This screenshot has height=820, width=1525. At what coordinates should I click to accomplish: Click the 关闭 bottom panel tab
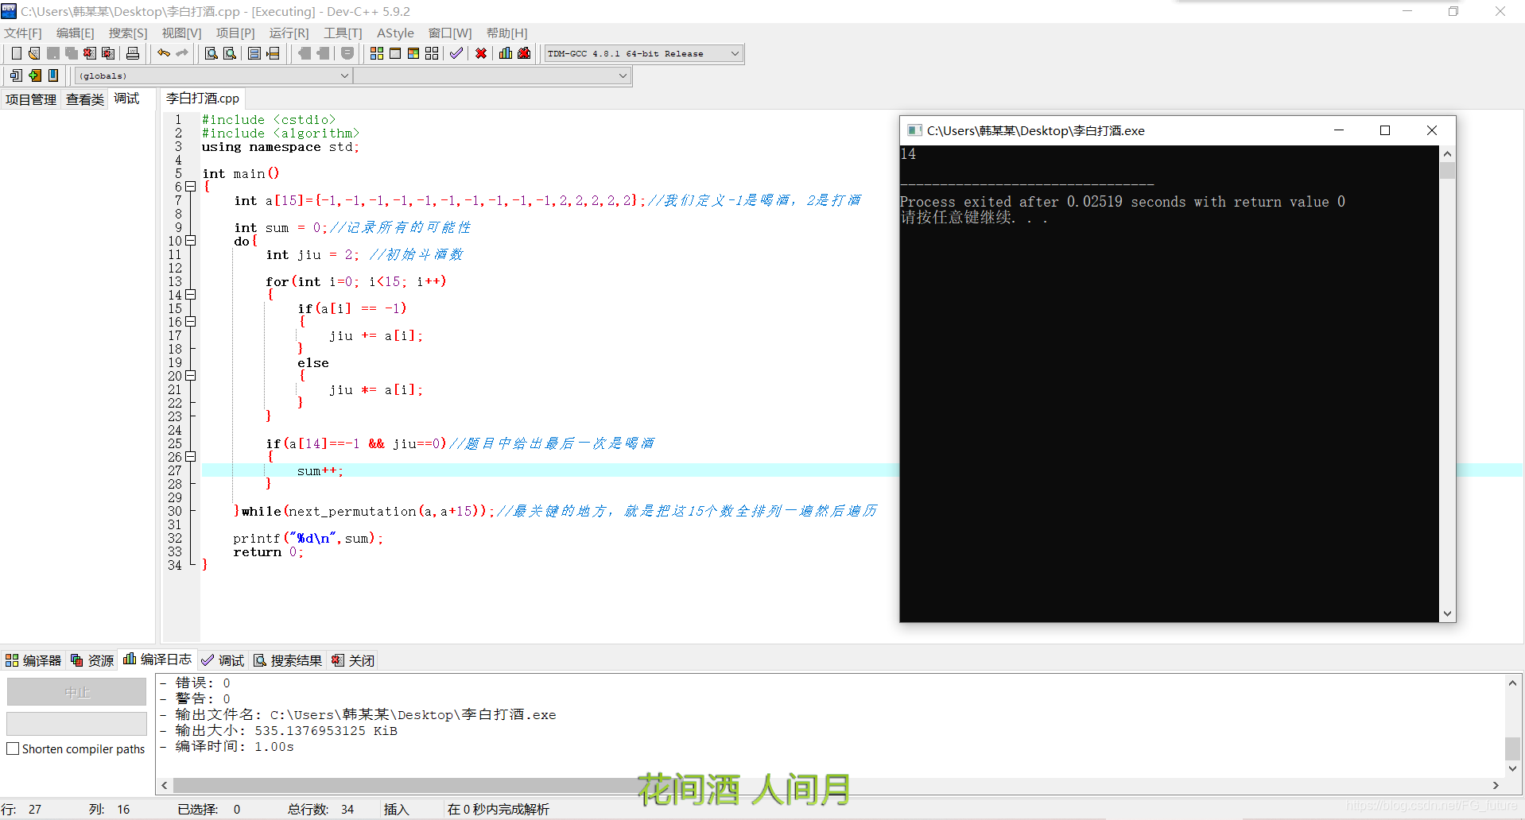click(353, 660)
